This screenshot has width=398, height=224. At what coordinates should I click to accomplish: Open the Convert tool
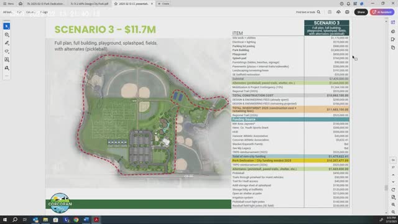click(30, 12)
